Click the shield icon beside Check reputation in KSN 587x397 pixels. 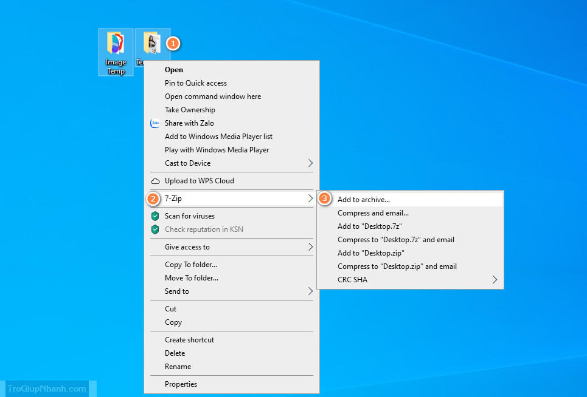tap(155, 229)
